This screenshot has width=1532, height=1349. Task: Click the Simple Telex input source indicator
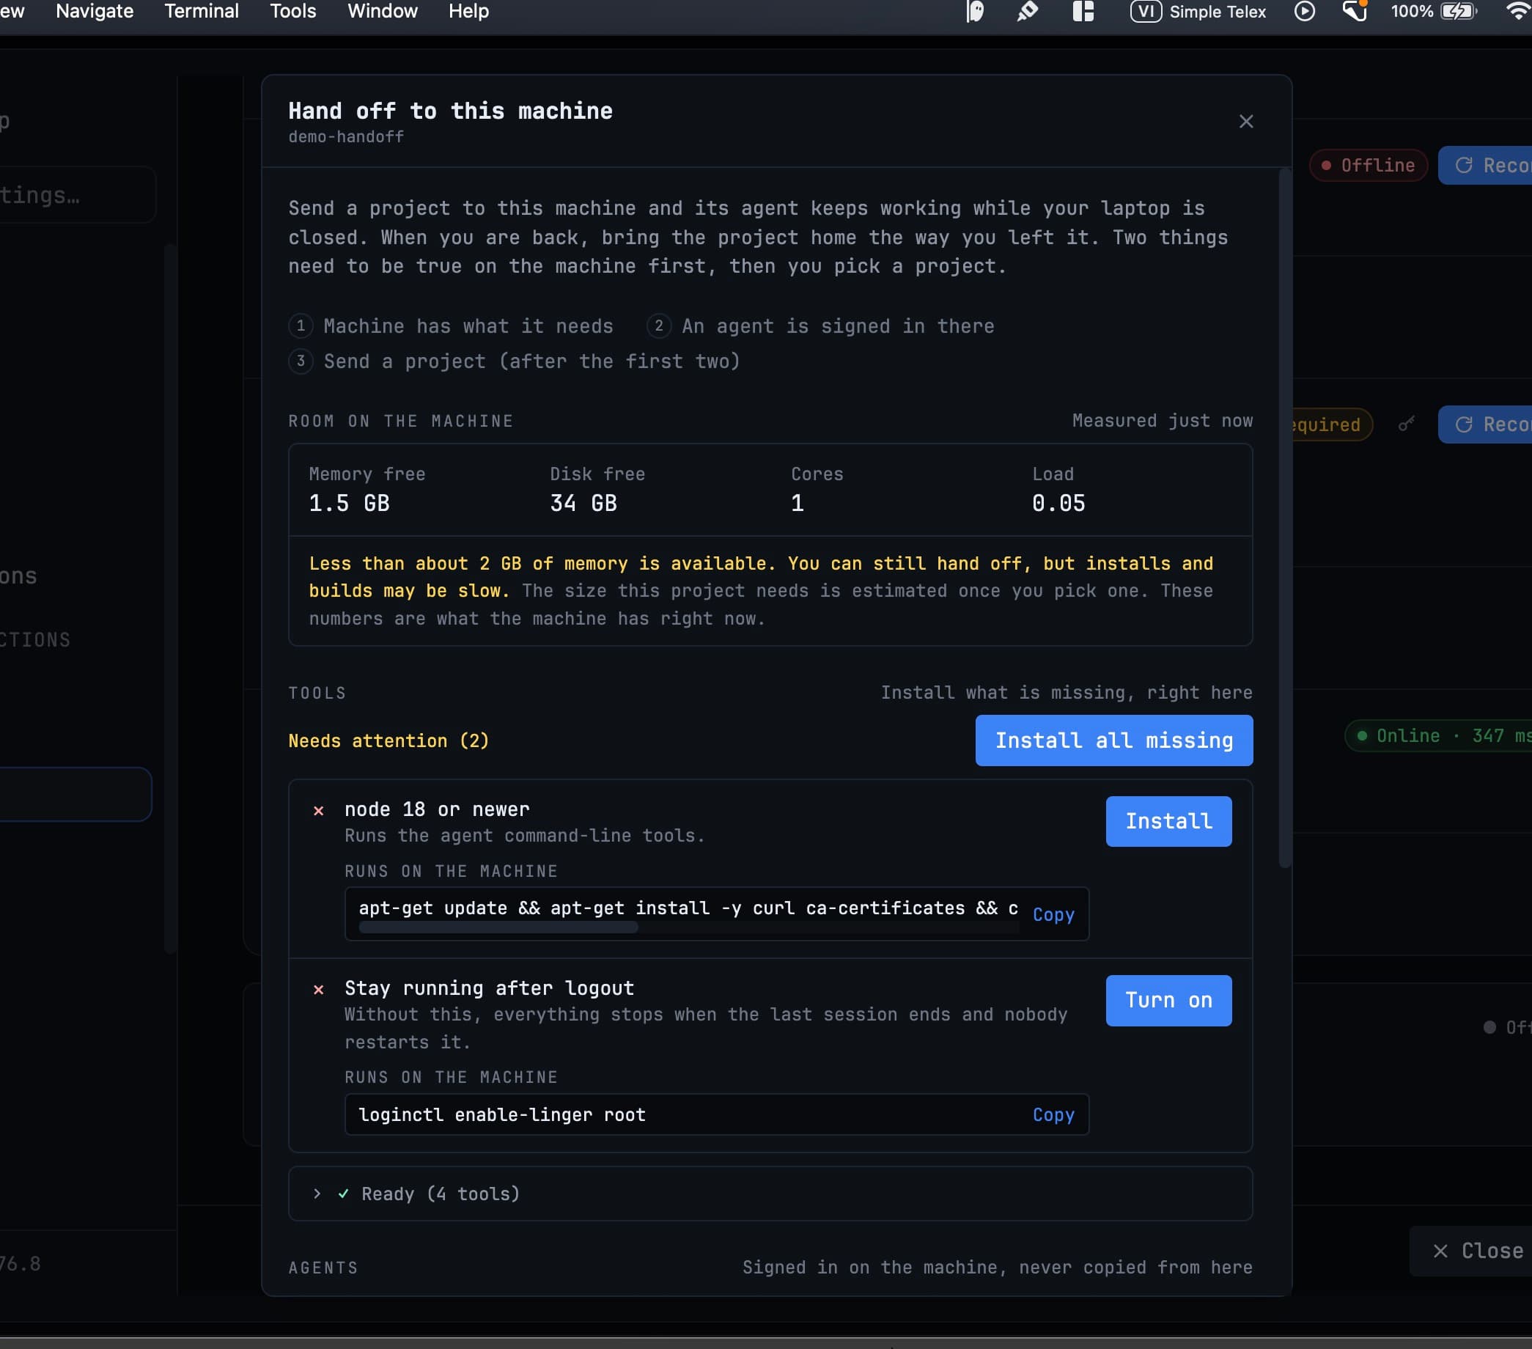click(x=1198, y=11)
